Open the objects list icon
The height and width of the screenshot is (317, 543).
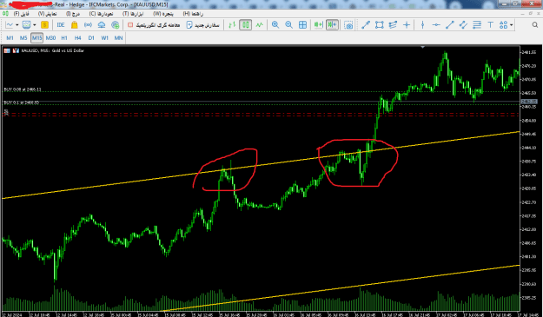click(x=393, y=25)
